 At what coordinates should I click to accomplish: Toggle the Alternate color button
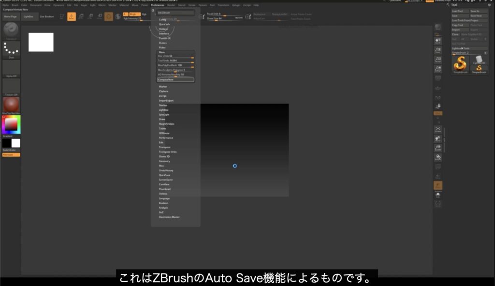(11, 155)
